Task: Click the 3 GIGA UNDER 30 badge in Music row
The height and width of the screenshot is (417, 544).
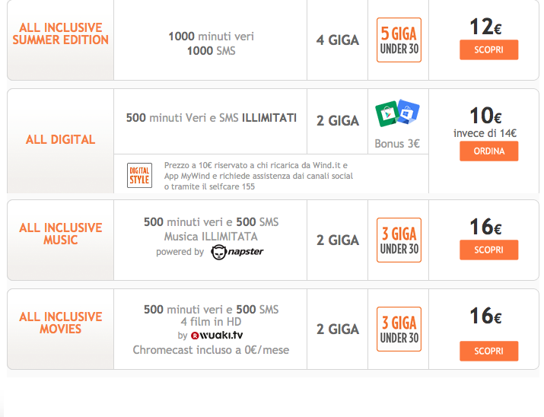Action: (399, 240)
